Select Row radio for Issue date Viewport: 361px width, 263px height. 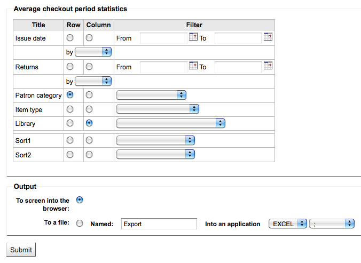(70, 38)
